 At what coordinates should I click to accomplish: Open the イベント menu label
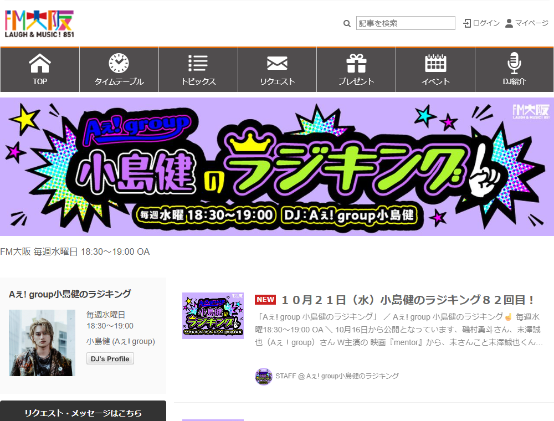tap(435, 81)
